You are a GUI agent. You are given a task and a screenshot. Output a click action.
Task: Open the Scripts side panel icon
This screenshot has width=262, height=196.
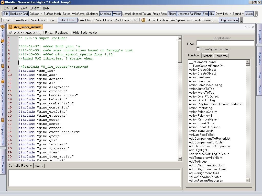pyautogui.click(x=3, y=66)
